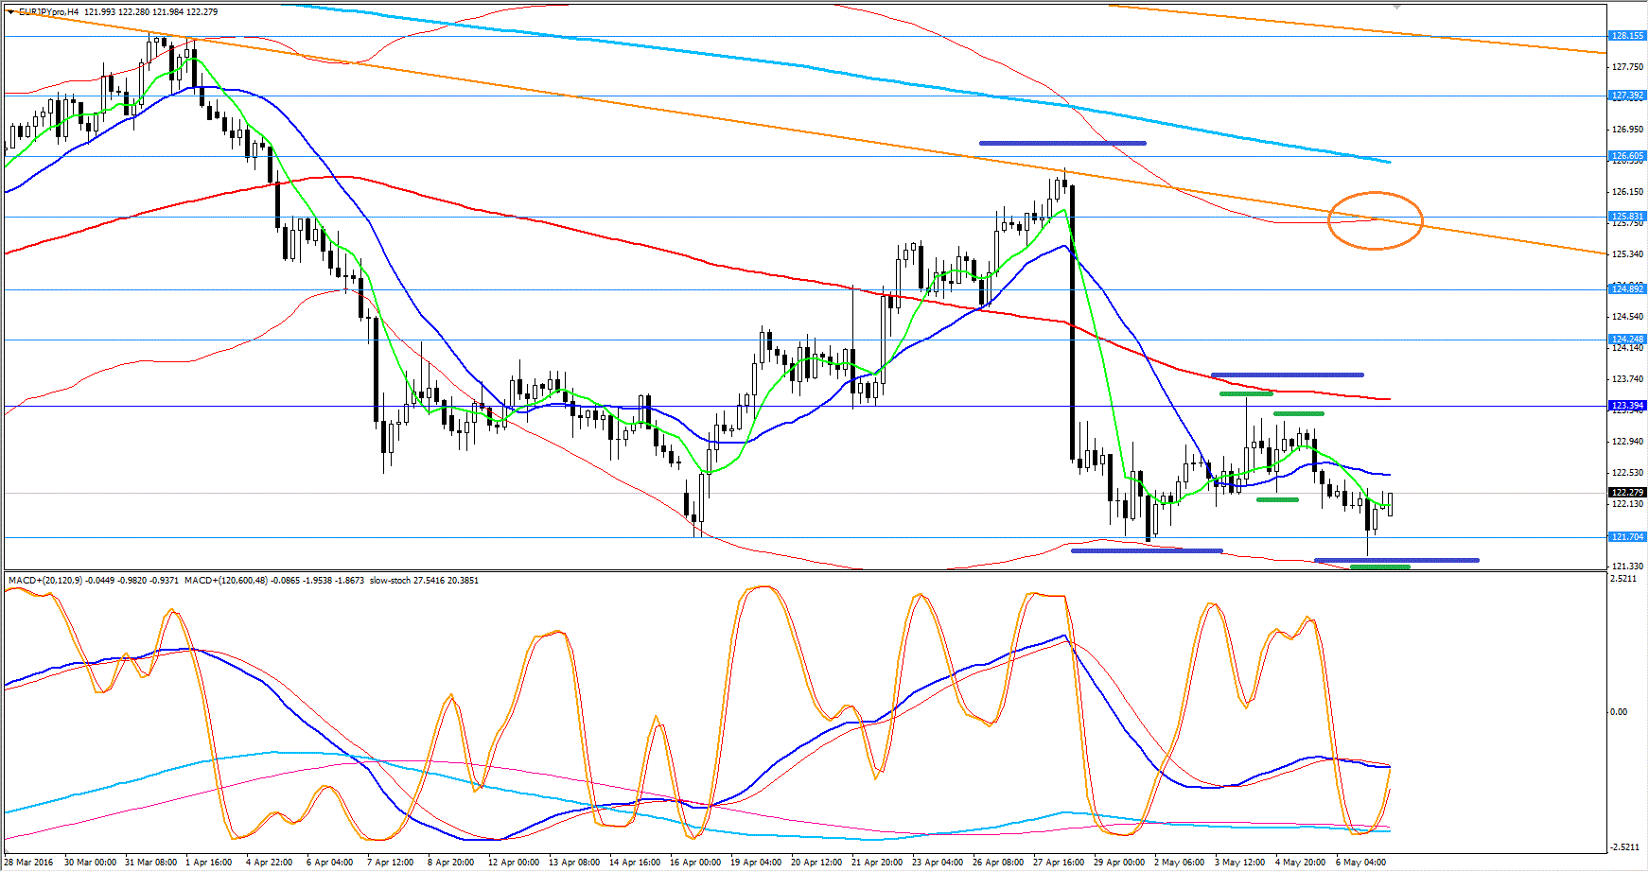
Task: Click 121.330 on the price scale
Action: [1627, 567]
